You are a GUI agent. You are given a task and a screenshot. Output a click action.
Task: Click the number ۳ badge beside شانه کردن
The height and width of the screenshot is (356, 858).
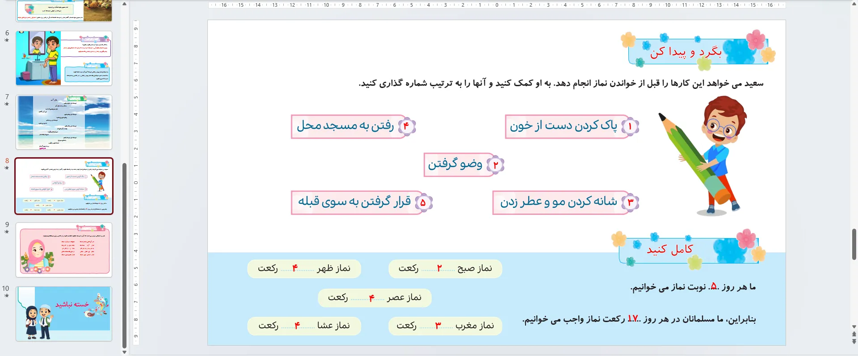(x=631, y=203)
